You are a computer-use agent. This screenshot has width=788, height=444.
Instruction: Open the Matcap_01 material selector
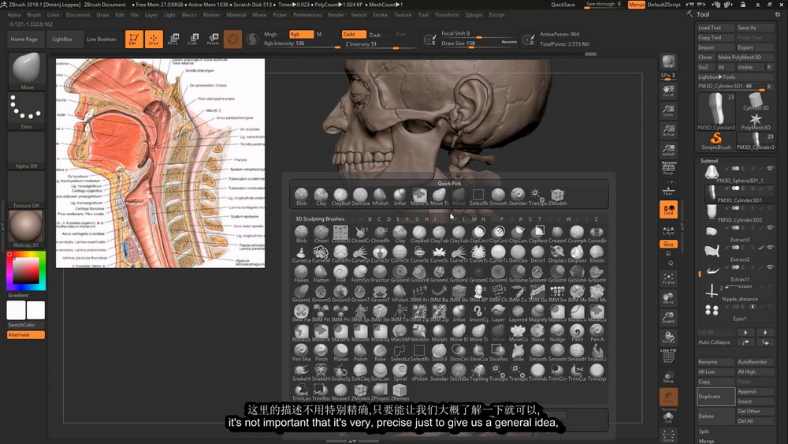click(27, 229)
